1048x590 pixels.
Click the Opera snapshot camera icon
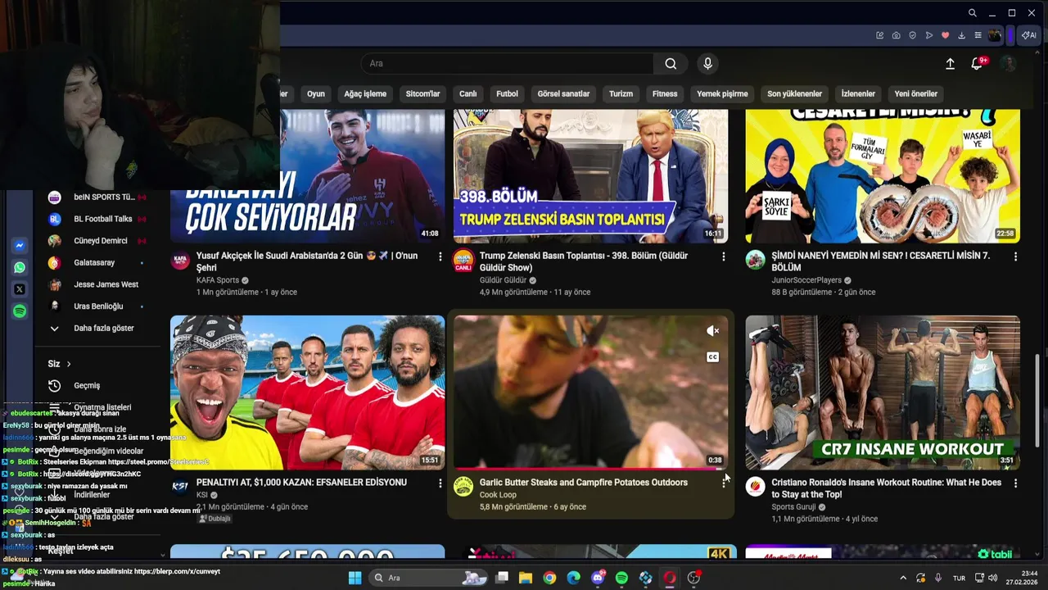click(x=896, y=35)
